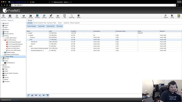Switch to the Replication Tasks tab
This screenshot has height=102, width=182.
51,23
